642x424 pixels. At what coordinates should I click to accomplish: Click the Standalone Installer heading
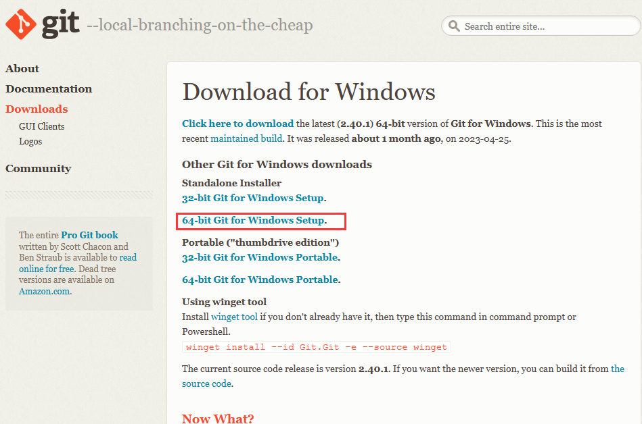point(232,183)
